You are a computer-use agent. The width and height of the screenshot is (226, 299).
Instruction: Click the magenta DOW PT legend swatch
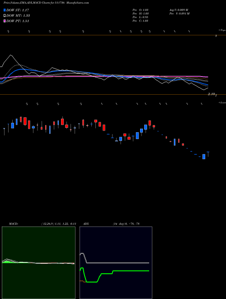point(5,21)
